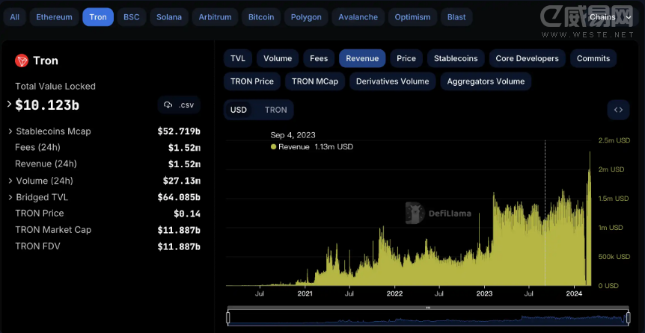Click the DefiLlama logo in chart
This screenshot has width=645, height=333.
438,213
